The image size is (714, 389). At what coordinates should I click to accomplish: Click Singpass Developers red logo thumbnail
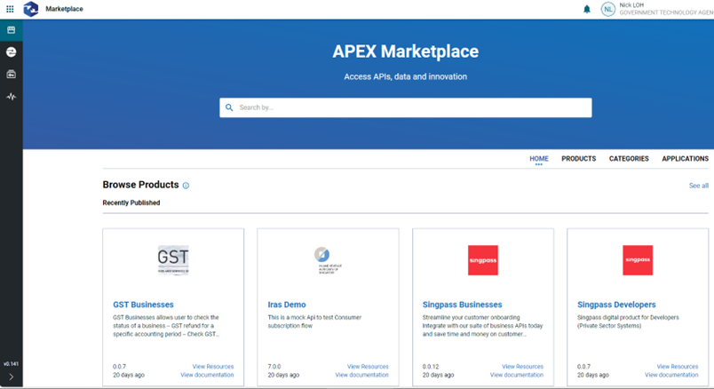pos(638,260)
